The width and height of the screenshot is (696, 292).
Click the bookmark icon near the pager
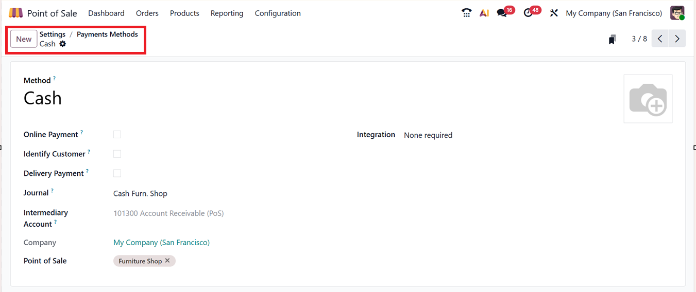pyautogui.click(x=612, y=40)
